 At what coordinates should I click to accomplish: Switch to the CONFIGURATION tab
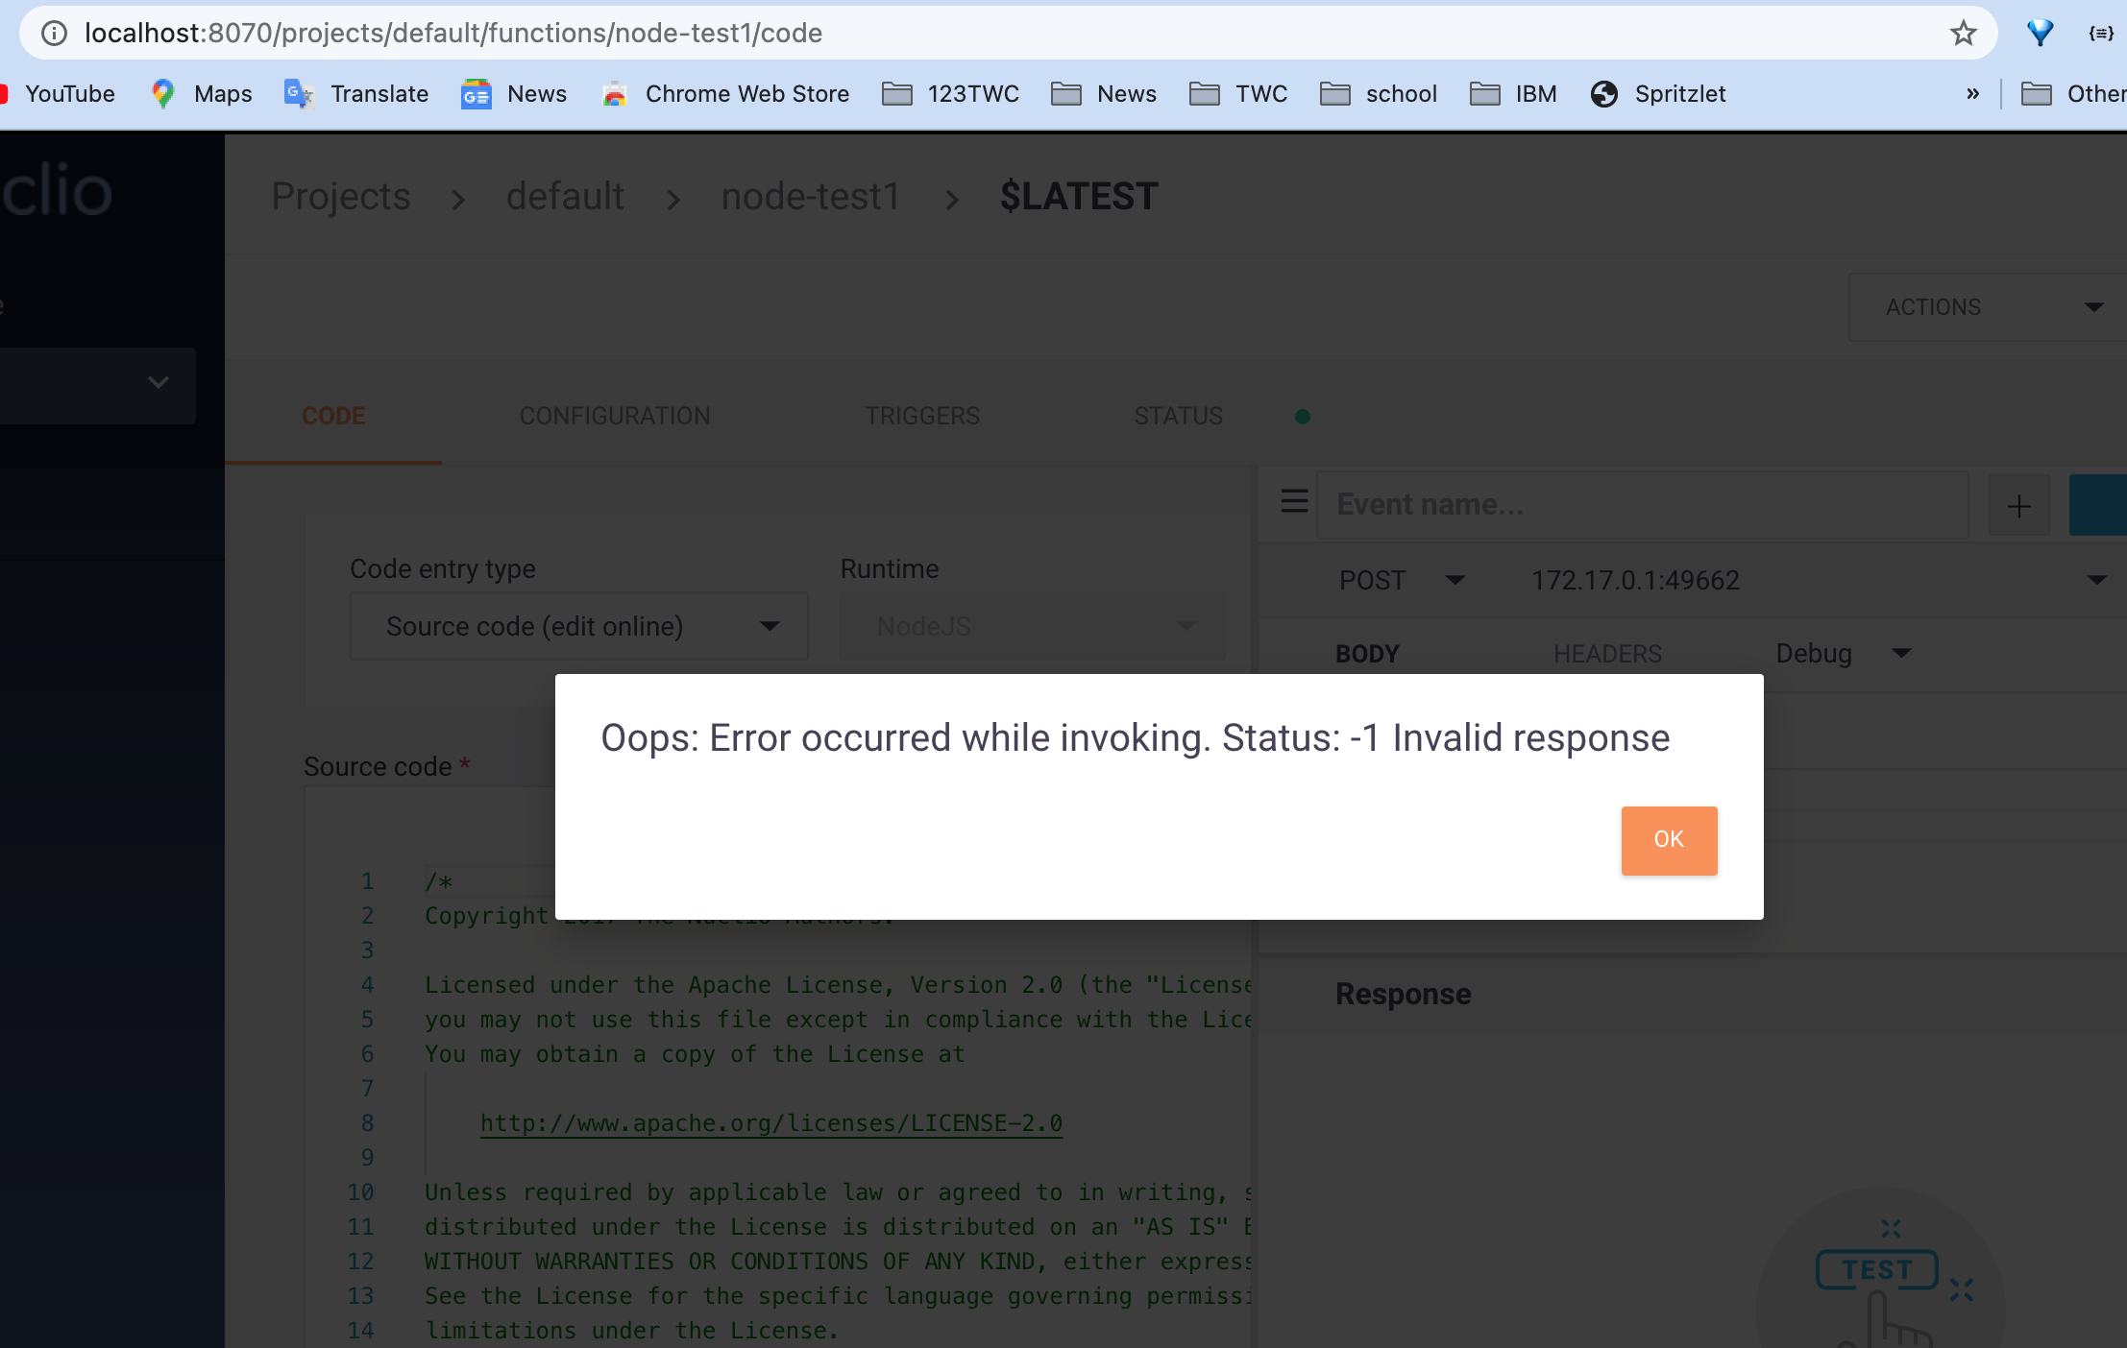coord(614,416)
